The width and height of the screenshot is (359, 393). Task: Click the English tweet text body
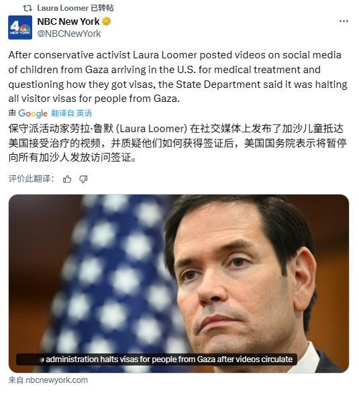pyautogui.click(x=178, y=77)
